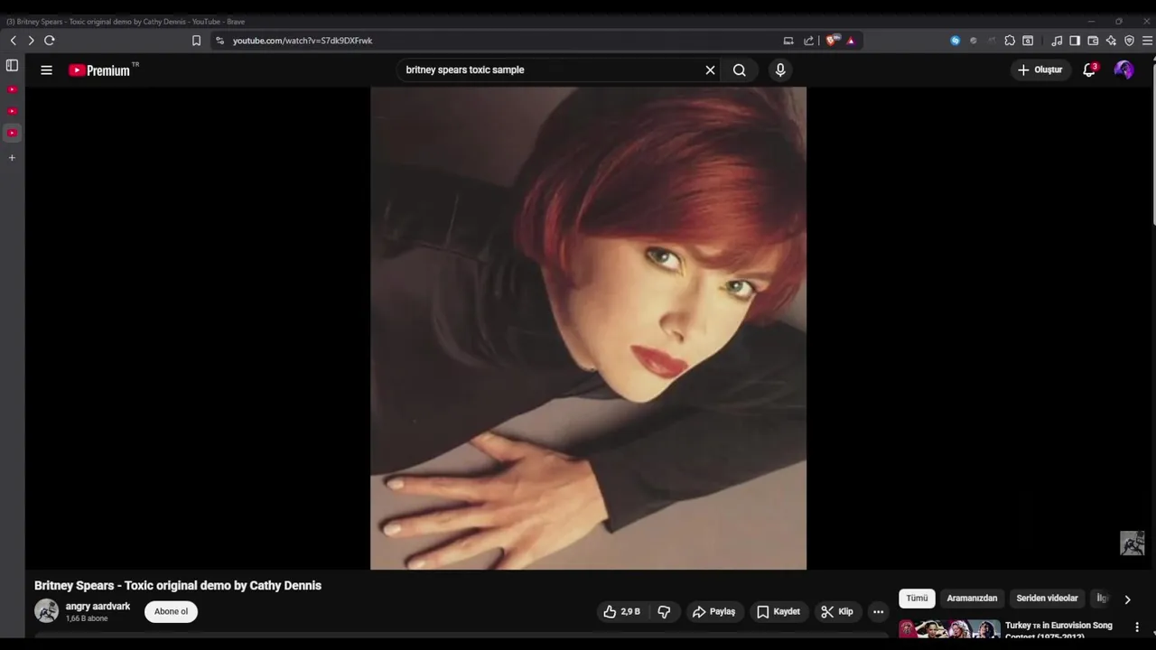This screenshot has height=650, width=1156.
Task: Click the video player image
Action: (588, 328)
